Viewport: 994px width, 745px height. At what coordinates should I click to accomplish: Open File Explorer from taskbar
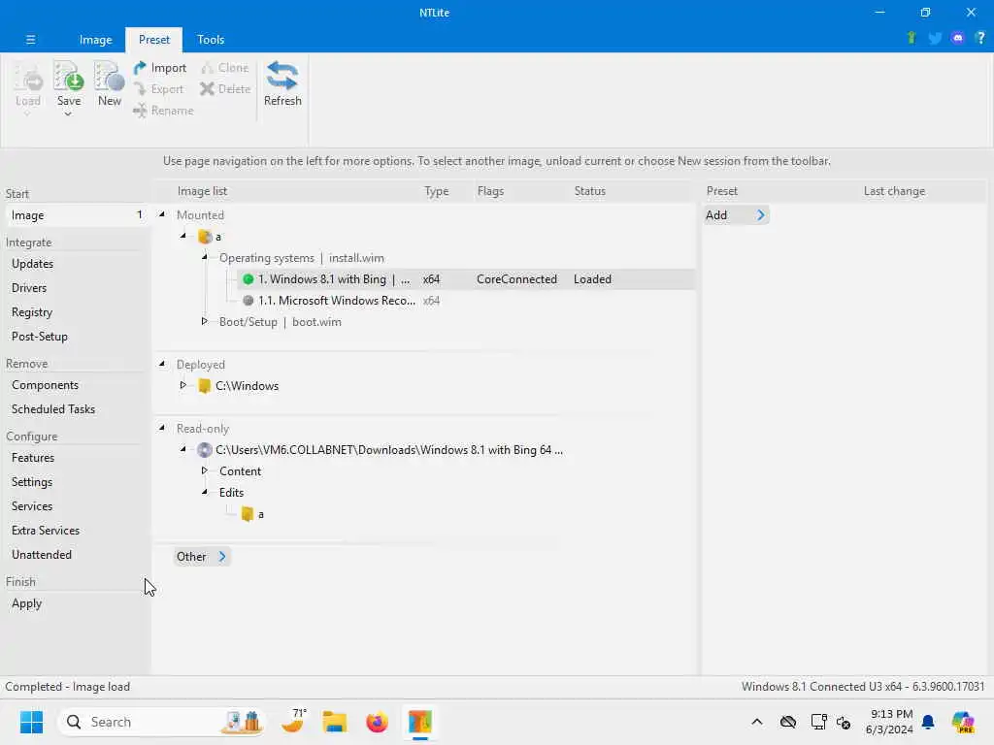(335, 722)
